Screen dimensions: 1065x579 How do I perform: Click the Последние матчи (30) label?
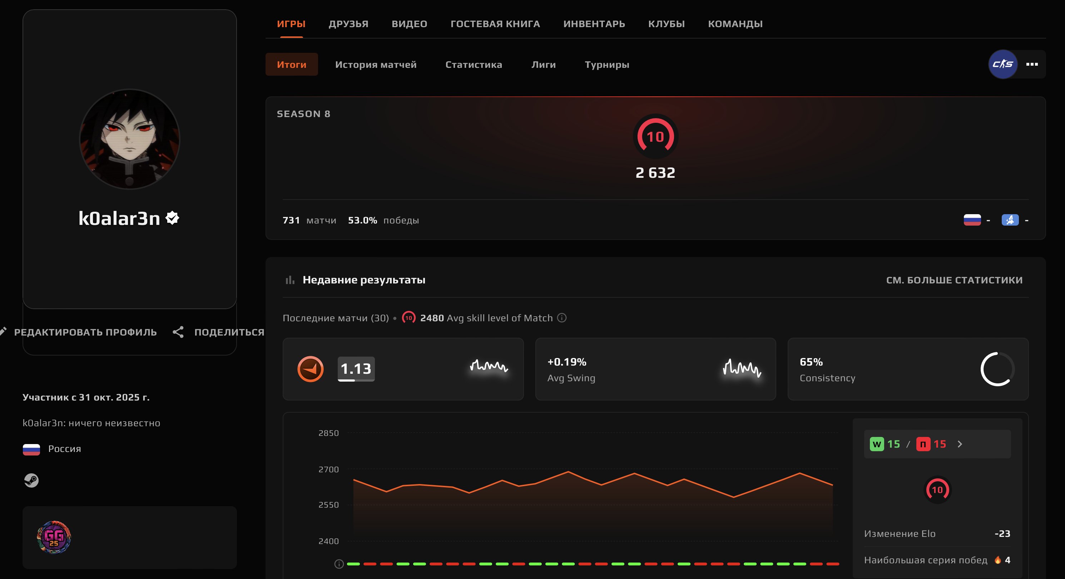tap(336, 318)
